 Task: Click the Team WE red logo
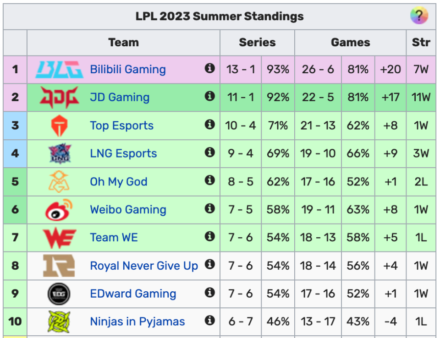pyautogui.click(x=59, y=238)
